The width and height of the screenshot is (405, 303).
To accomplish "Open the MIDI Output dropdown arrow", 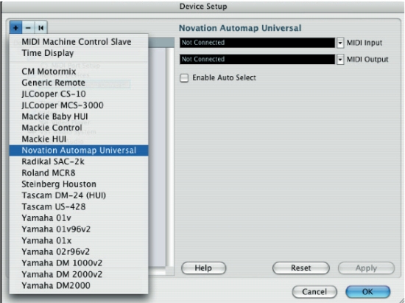I will click(x=340, y=60).
